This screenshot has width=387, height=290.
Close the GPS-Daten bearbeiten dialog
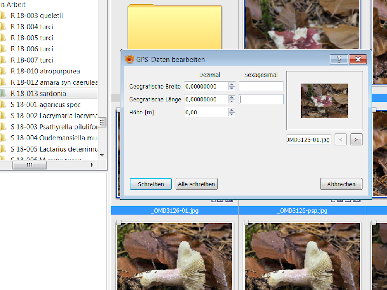[358, 59]
